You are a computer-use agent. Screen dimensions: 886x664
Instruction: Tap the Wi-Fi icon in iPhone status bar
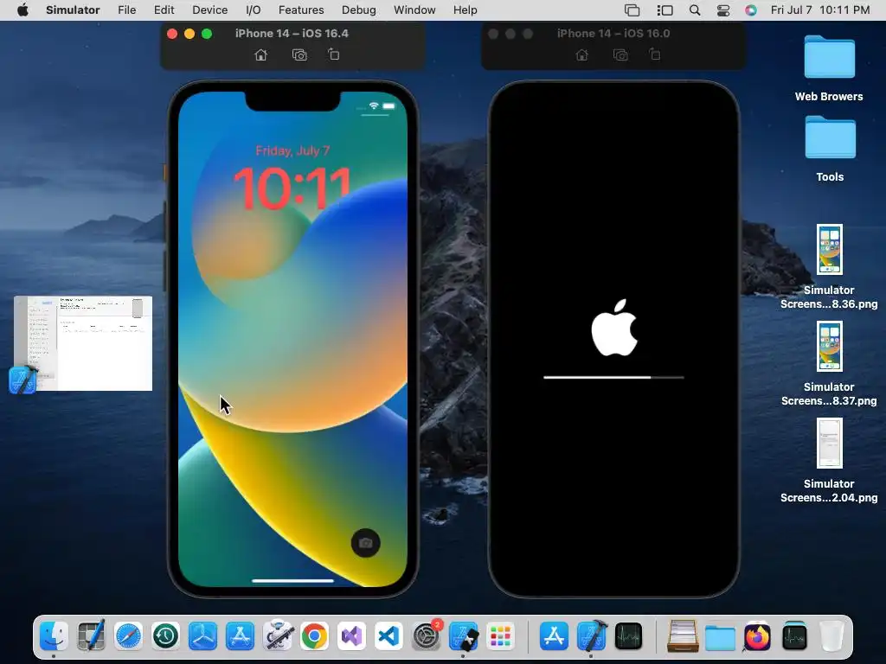point(374,105)
